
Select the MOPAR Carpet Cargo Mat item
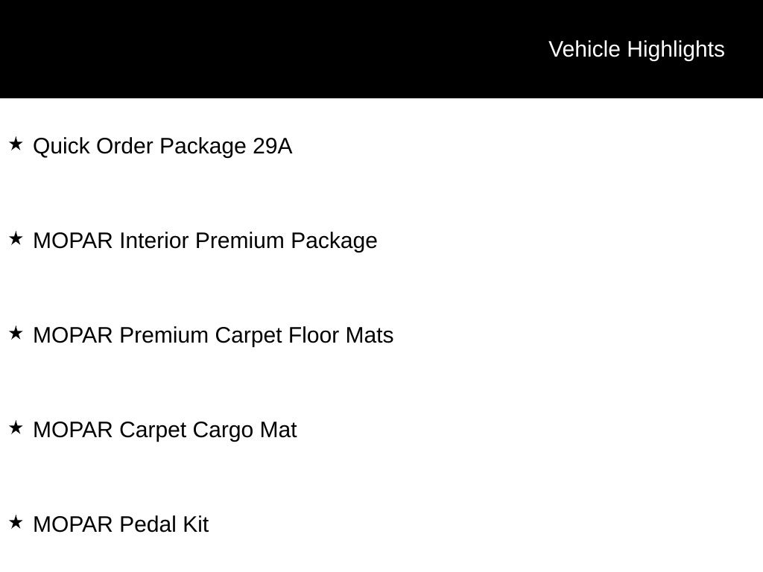[x=165, y=430]
